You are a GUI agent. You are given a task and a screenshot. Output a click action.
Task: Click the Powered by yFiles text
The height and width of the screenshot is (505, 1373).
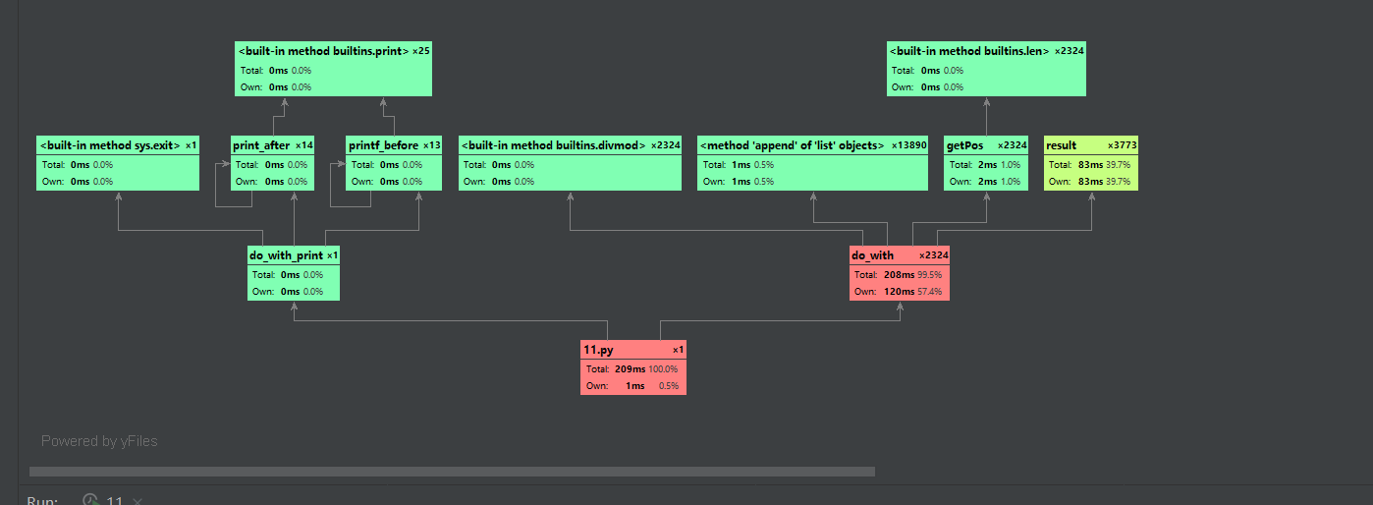coord(99,441)
